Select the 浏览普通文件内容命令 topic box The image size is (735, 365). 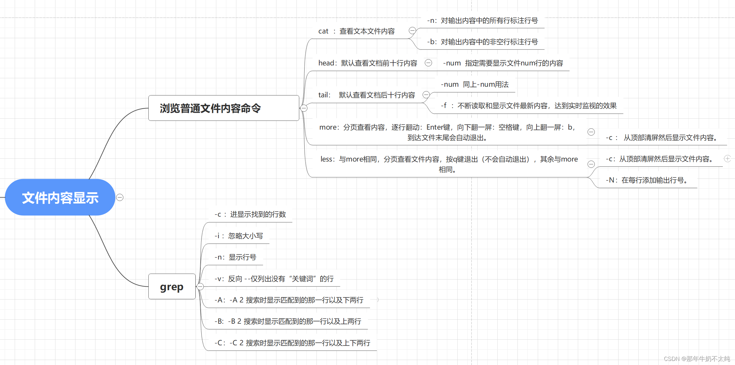point(224,108)
